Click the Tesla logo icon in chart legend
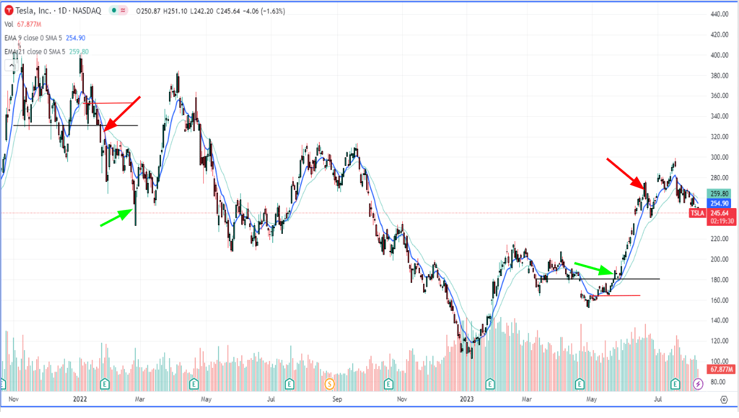This screenshot has width=739, height=418. [9, 11]
